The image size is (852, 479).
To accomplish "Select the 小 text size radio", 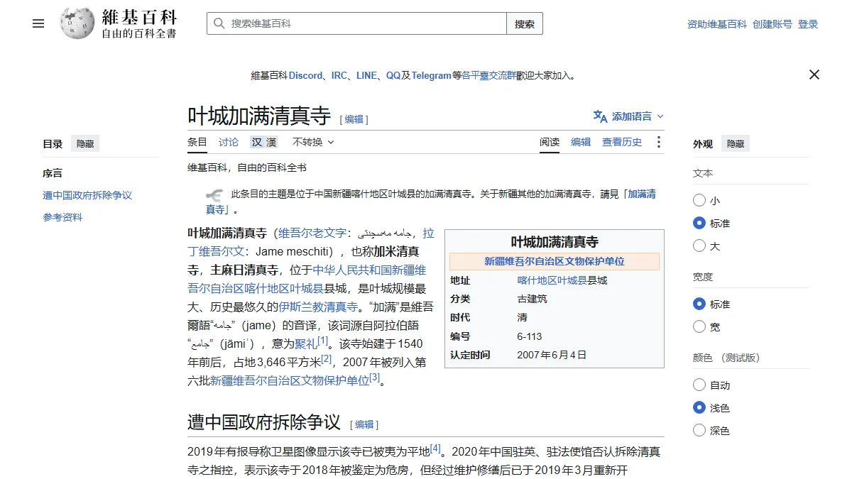I will point(699,201).
